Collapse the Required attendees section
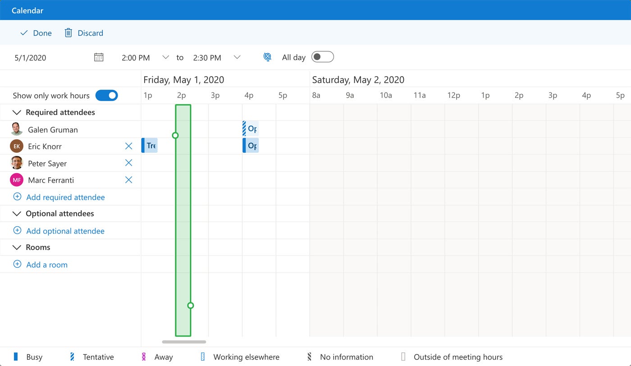 (x=17, y=112)
